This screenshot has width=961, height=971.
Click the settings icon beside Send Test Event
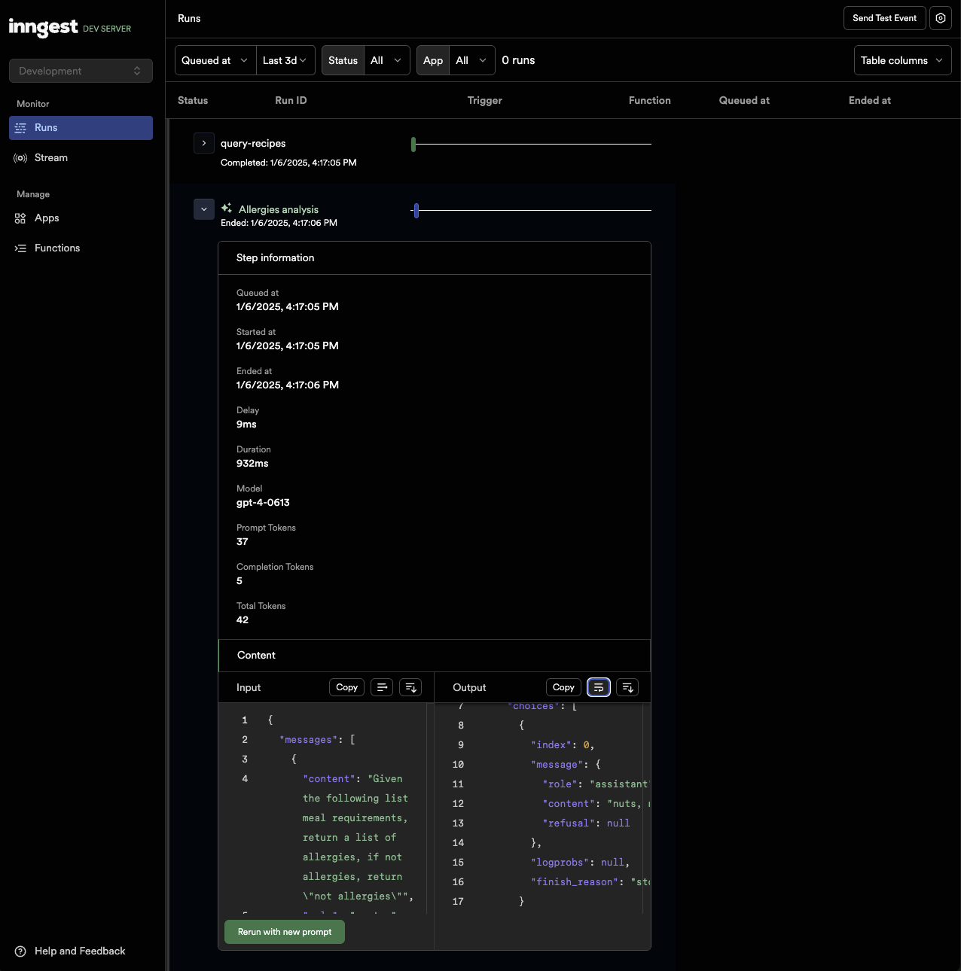click(941, 18)
